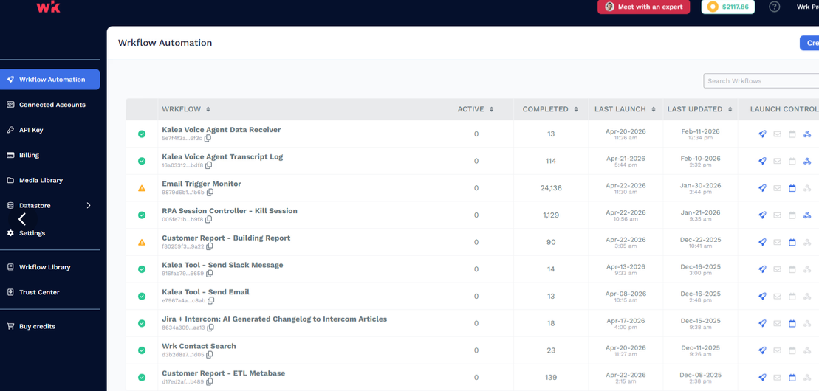Copy ID 005fe71b...b9f8

click(209, 219)
